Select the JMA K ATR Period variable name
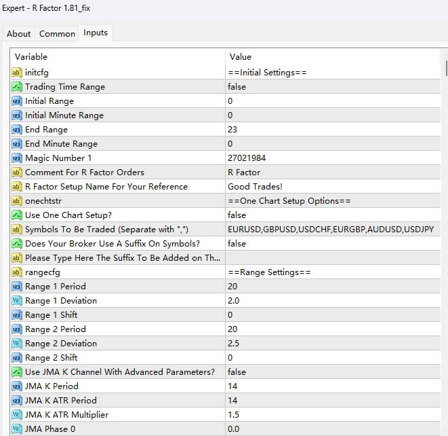 pyautogui.click(x=60, y=401)
